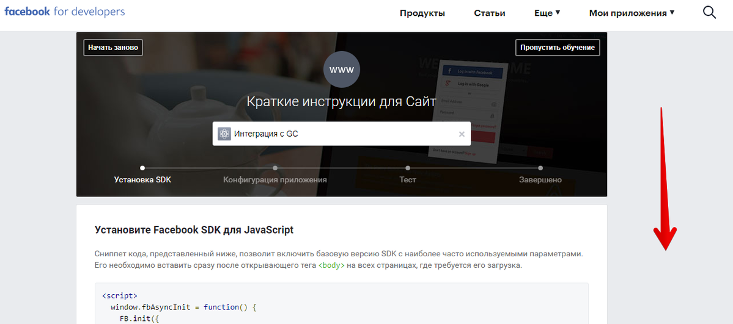This screenshot has width=733, height=324.
Task: Click the Интеграция с GC app field
Action: 342,134
